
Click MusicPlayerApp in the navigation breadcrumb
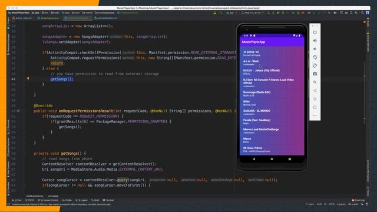19,13
